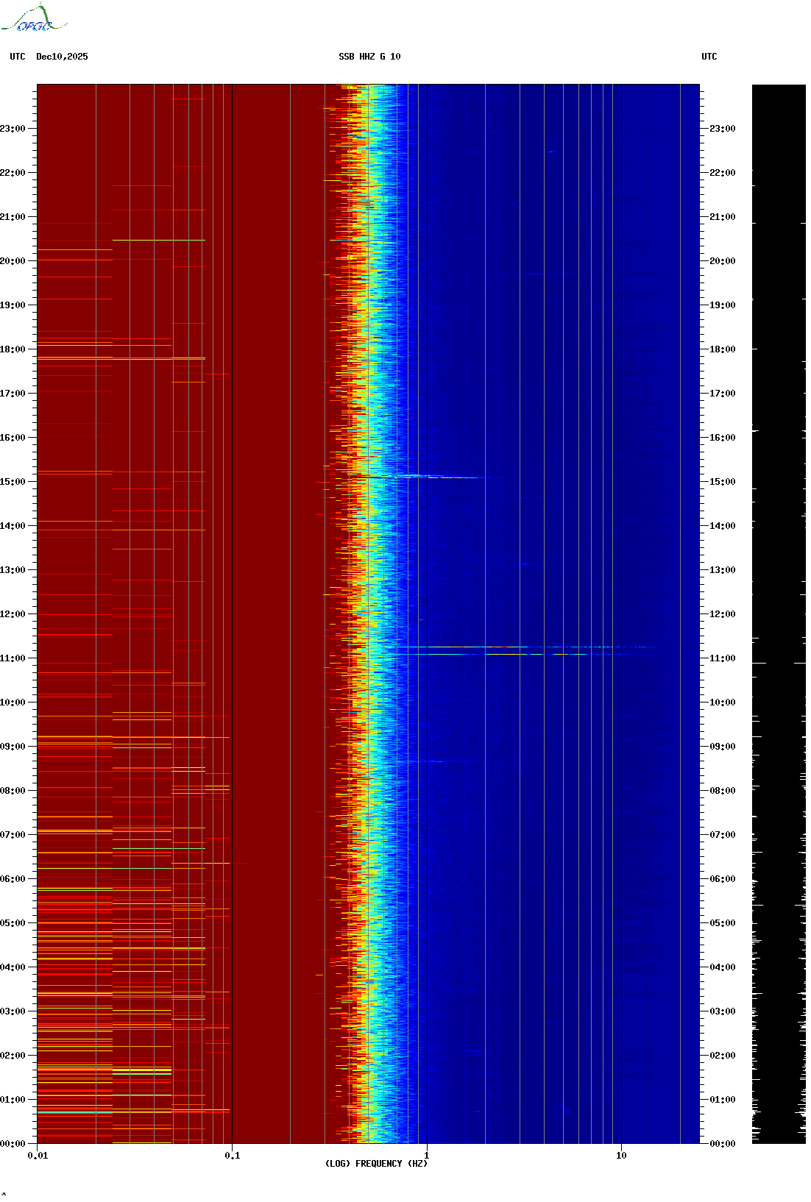Click the OGS logo in the top corner
The width and height of the screenshot is (811, 1202).
point(34,19)
